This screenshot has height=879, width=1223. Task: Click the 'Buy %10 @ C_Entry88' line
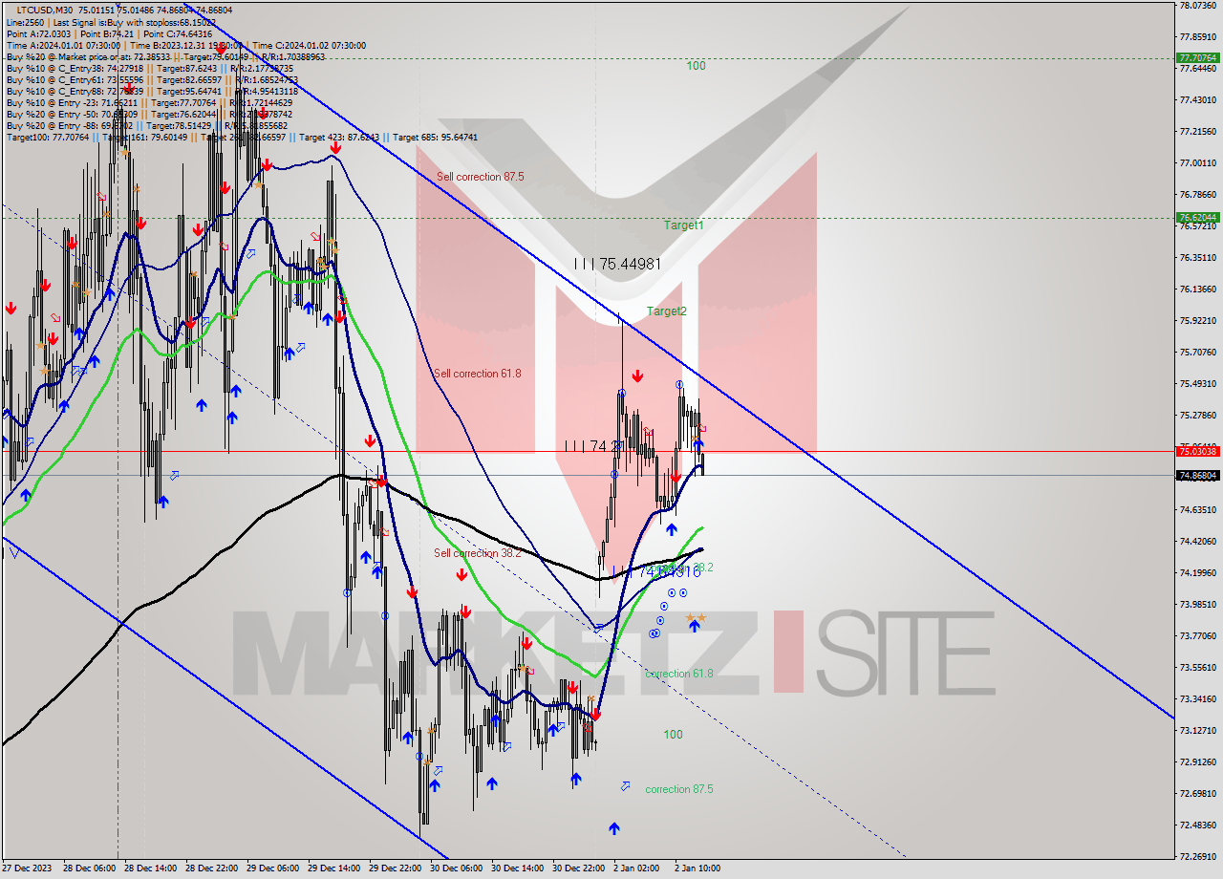[x=152, y=91]
